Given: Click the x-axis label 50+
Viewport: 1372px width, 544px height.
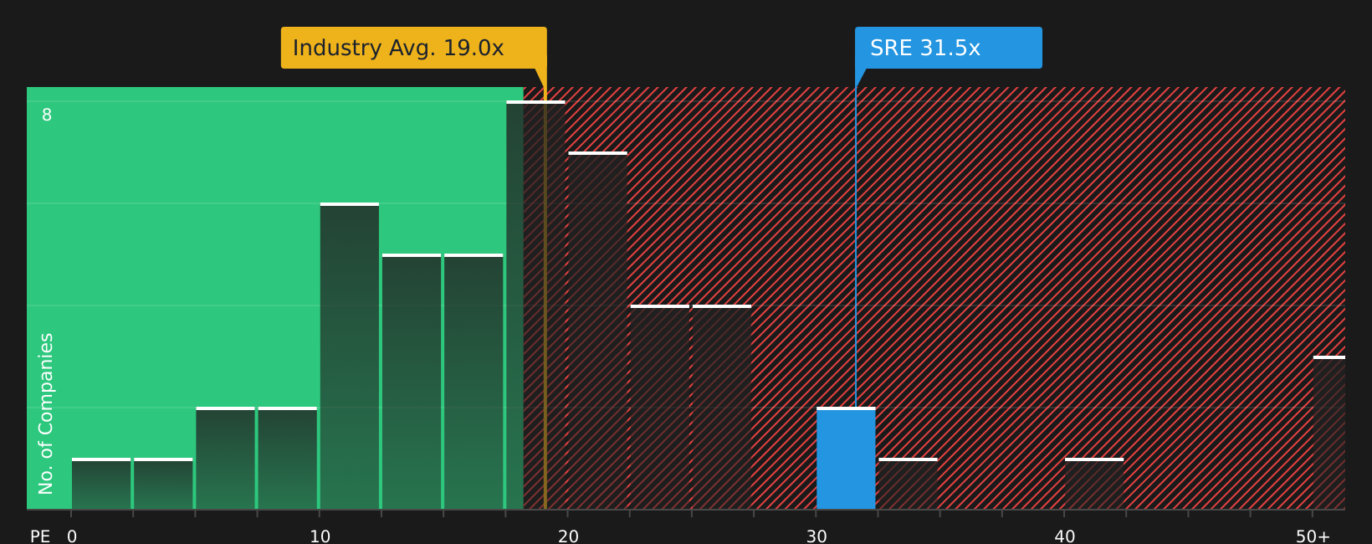Looking at the screenshot, I should click(1313, 536).
